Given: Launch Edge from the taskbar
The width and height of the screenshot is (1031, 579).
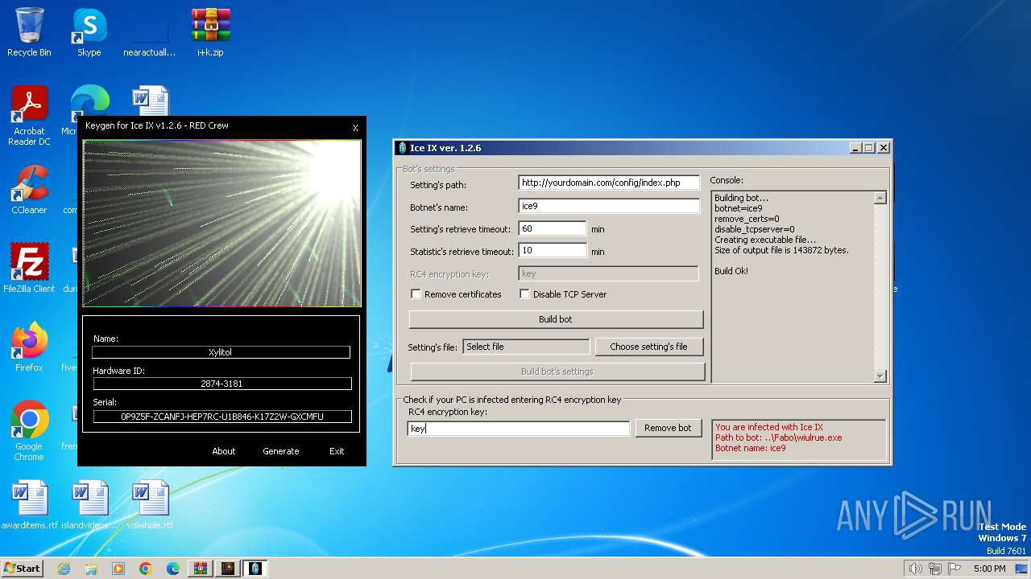Looking at the screenshot, I should pos(173,569).
